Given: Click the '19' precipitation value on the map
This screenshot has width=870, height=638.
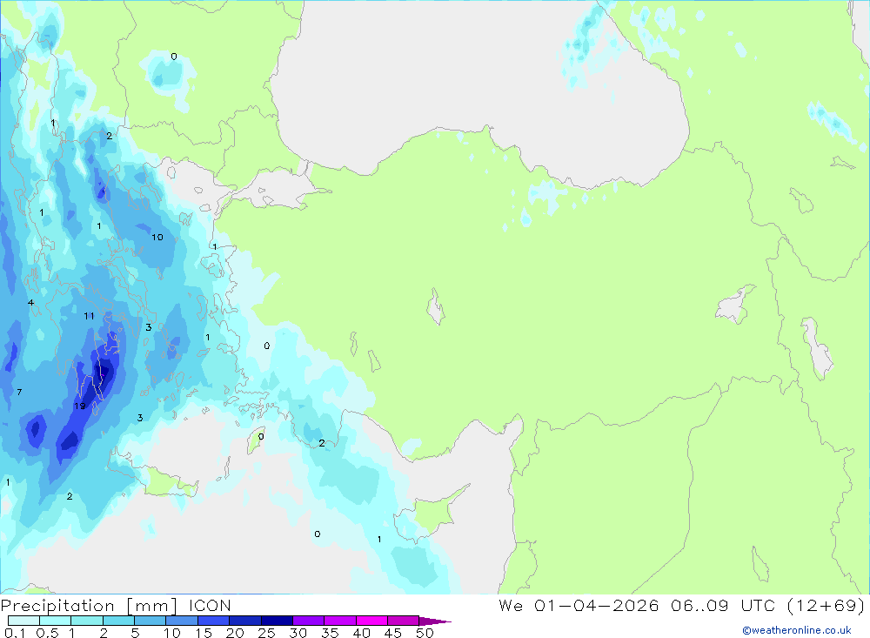Looking at the screenshot, I should [x=80, y=406].
